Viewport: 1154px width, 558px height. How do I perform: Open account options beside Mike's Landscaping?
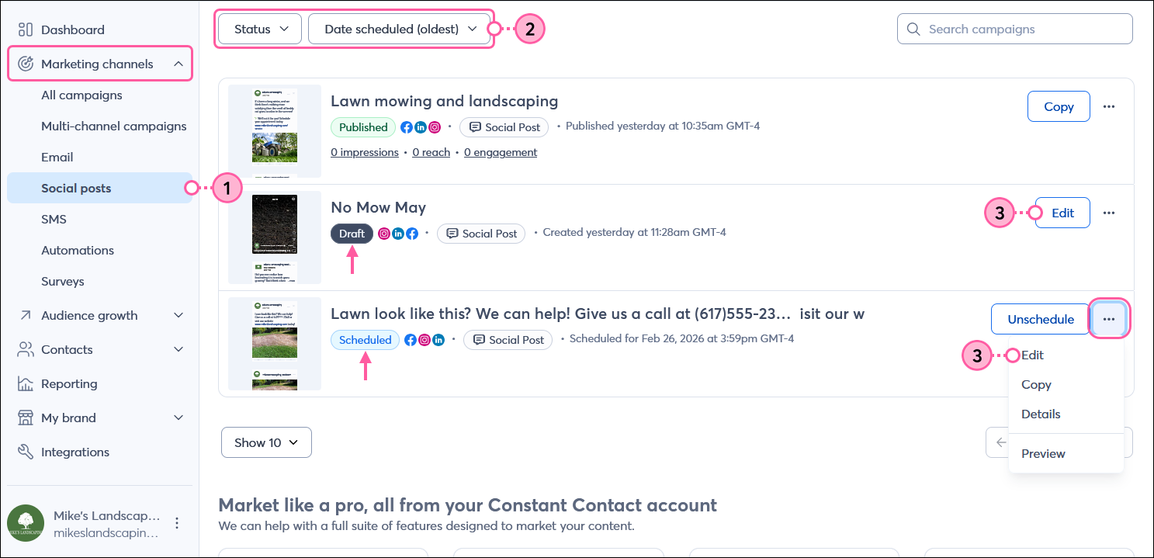point(177,522)
